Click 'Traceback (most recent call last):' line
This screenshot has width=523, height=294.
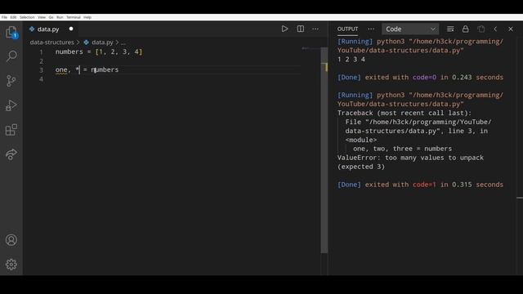pos(405,113)
